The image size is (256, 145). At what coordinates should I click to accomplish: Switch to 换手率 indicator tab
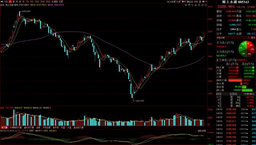(x=55, y=127)
